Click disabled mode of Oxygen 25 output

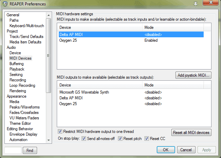(153, 104)
